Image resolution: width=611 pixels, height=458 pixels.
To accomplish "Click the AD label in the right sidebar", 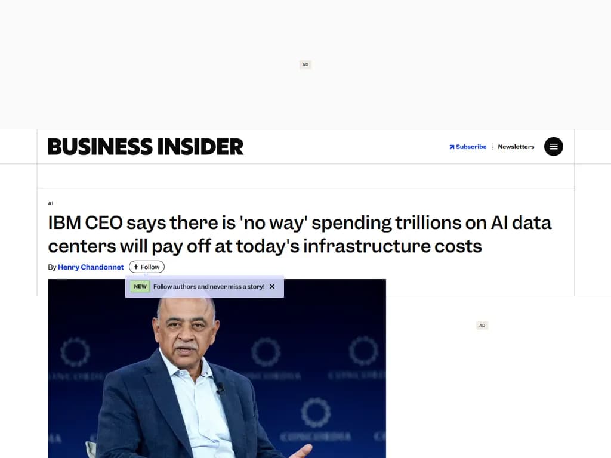I will 482,325.
